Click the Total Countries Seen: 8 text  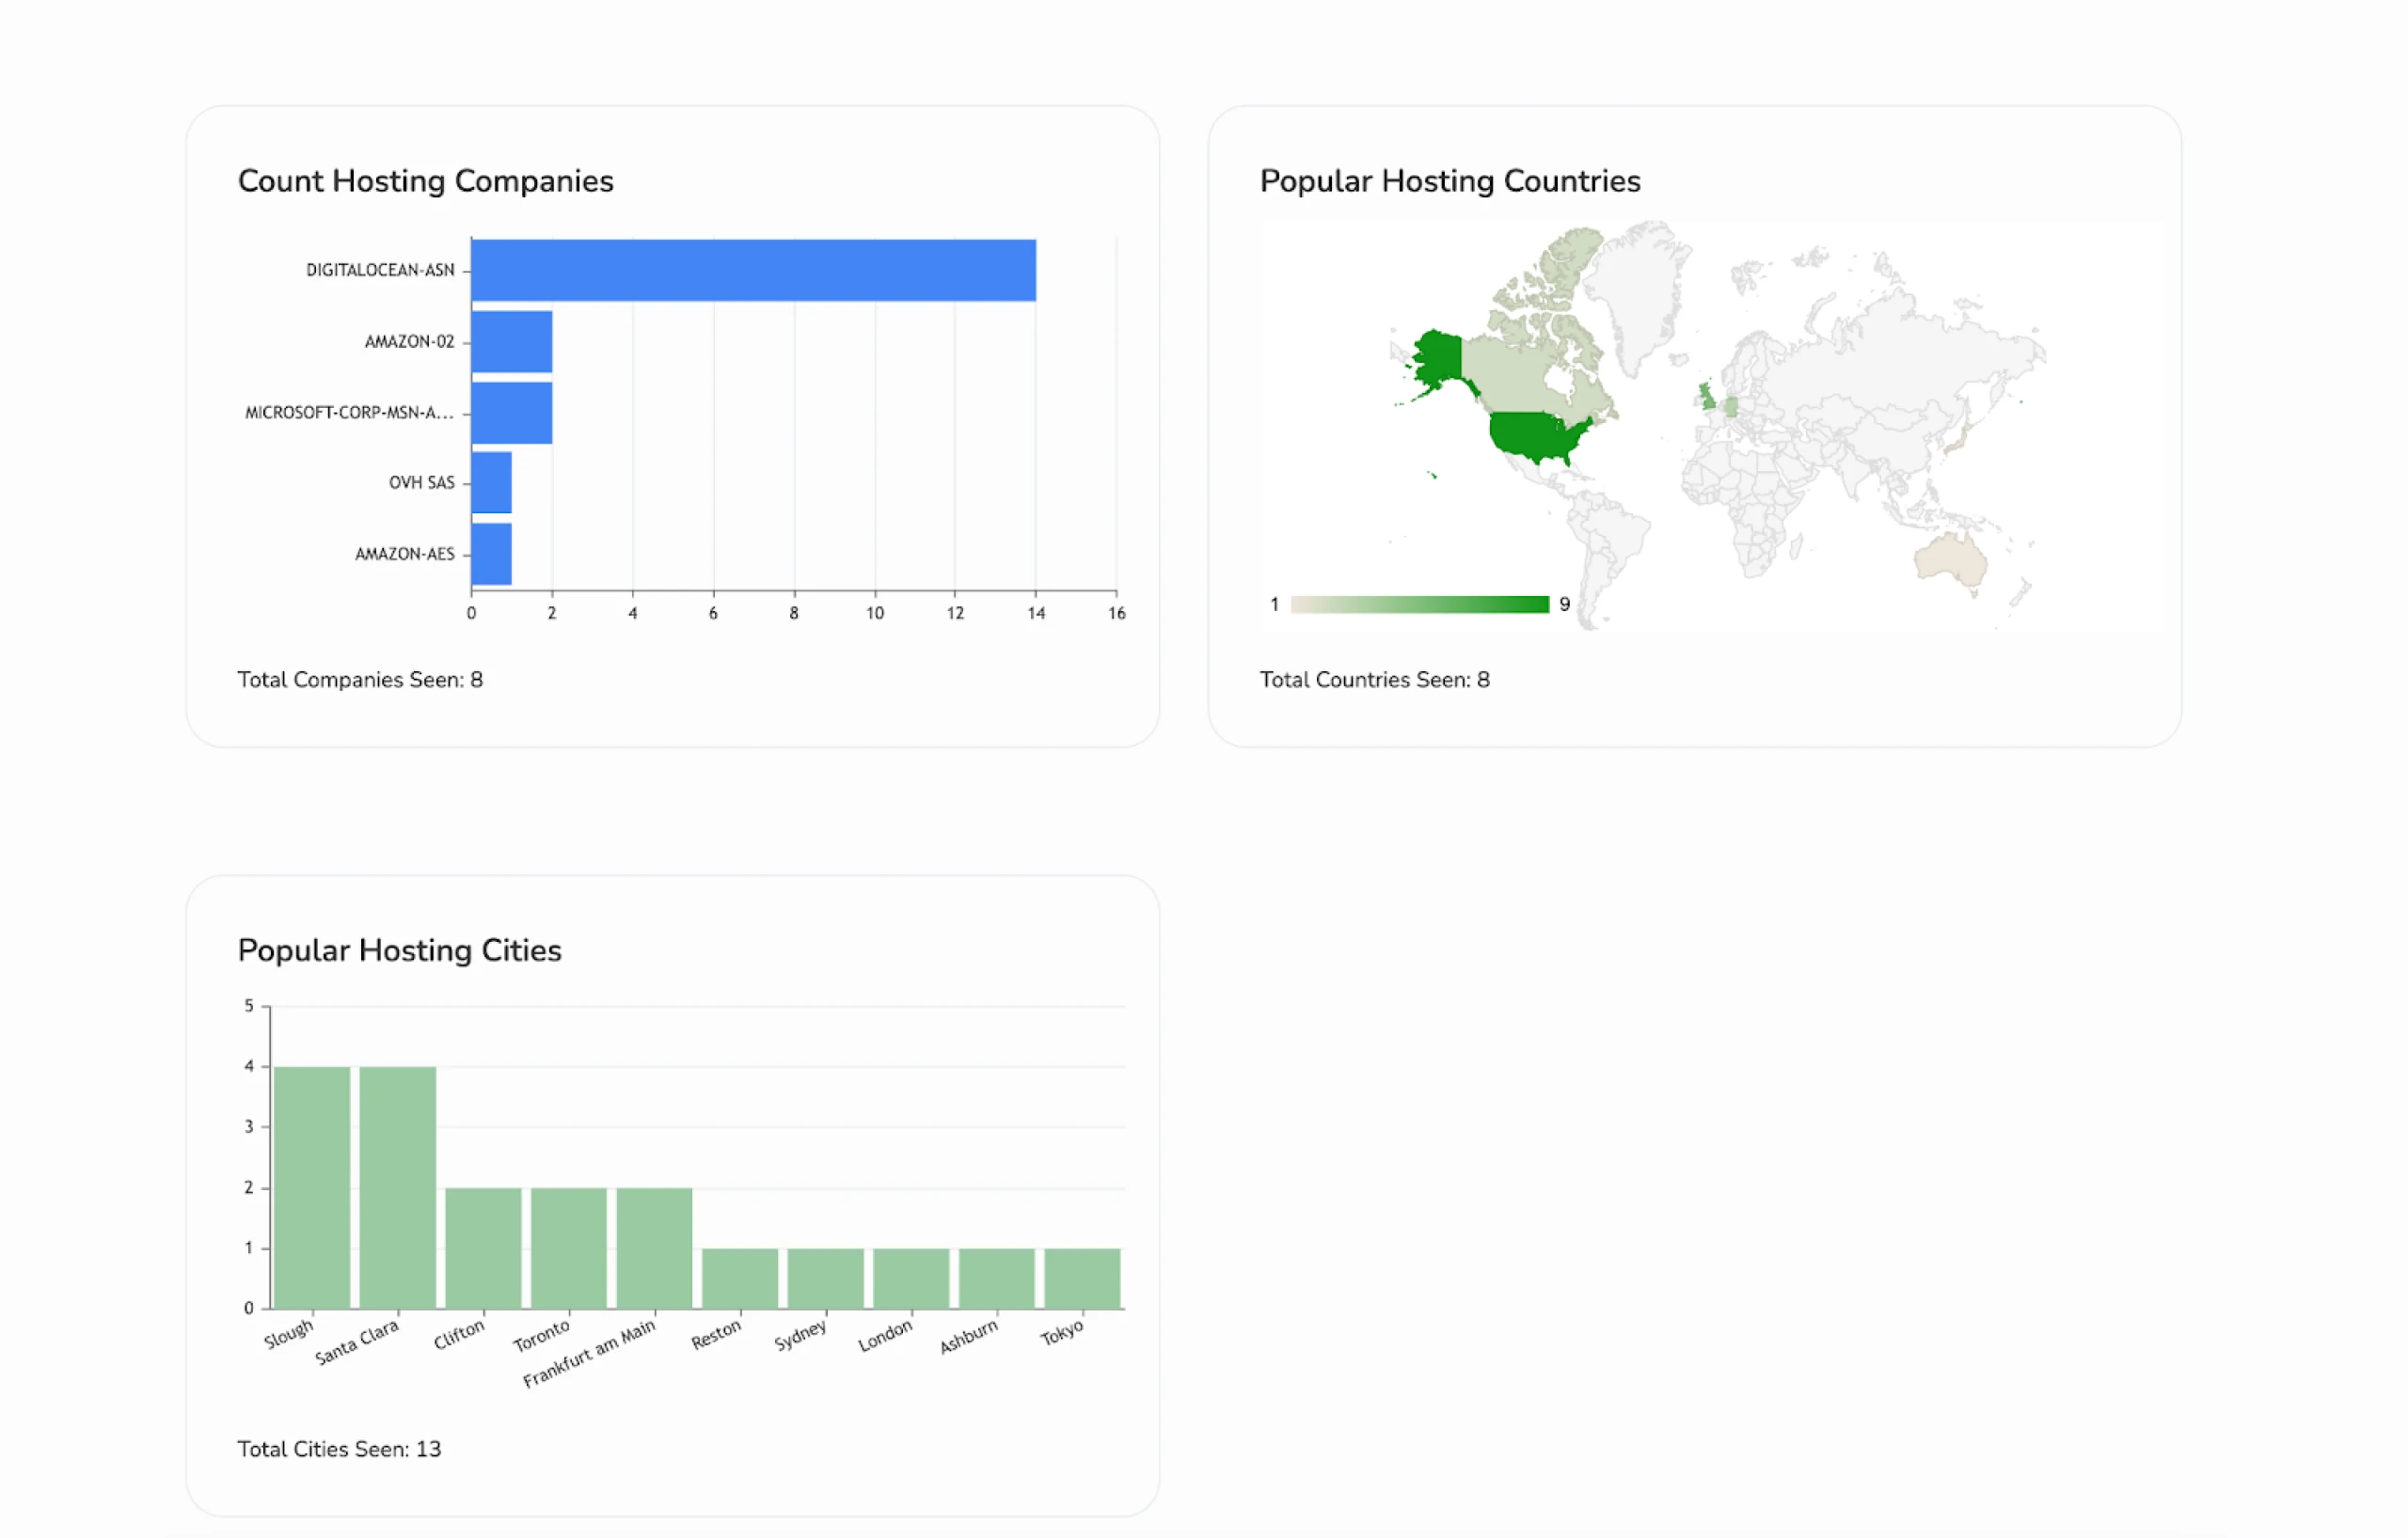click(1375, 680)
